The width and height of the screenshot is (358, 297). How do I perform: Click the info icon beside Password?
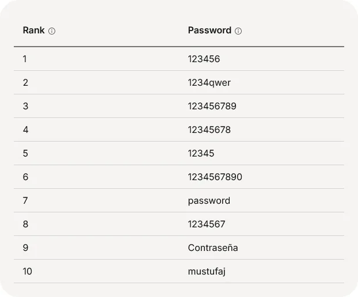coord(238,31)
